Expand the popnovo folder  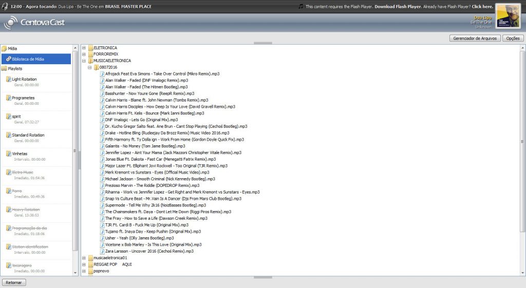(x=84, y=271)
